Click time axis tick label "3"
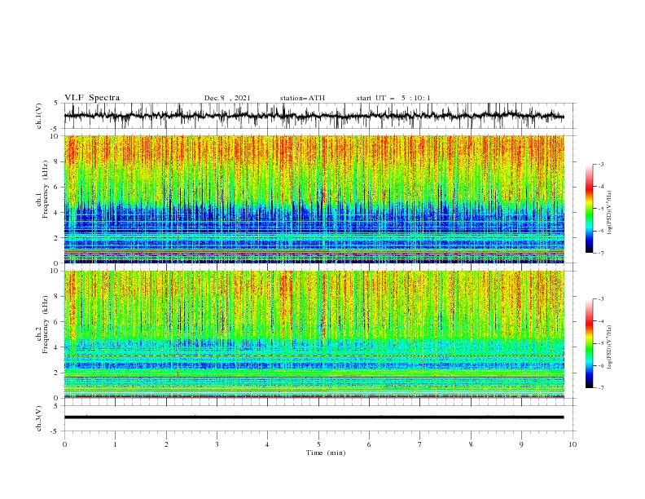The image size is (645, 499). (217, 444)
